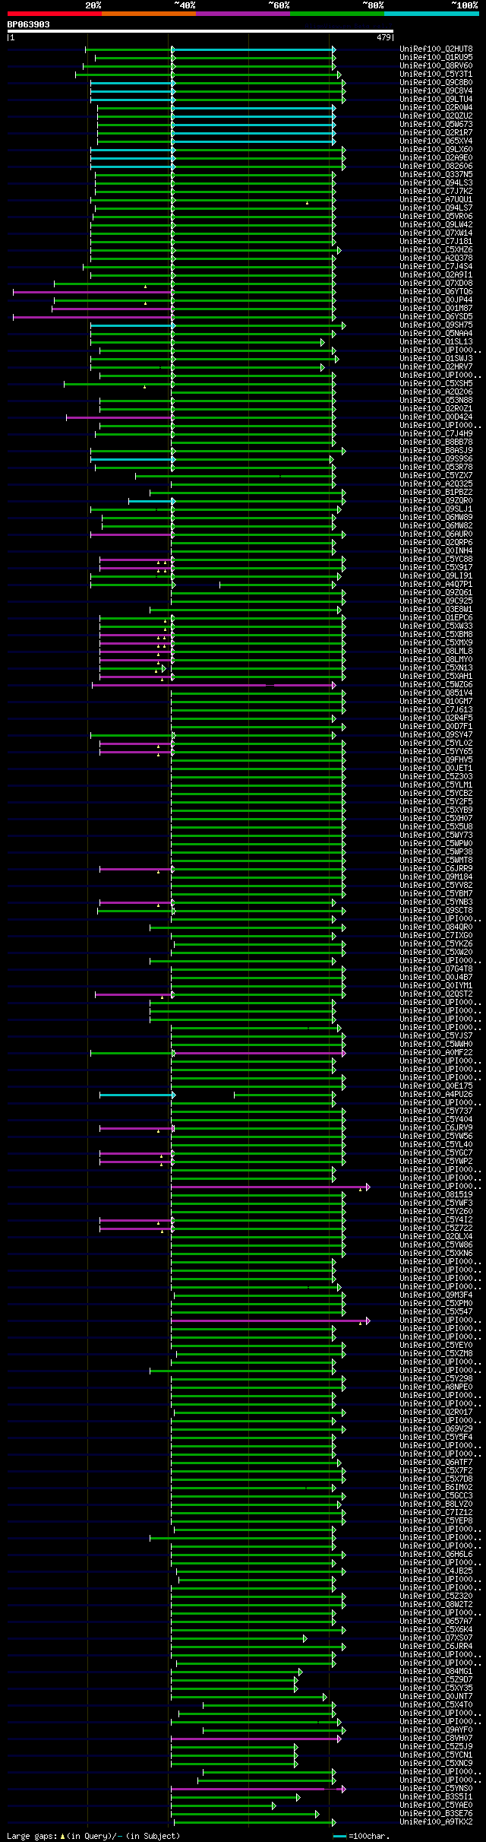Select label UniRef100_O82606
486x1842 pixels.
click(x=436, y=166)
